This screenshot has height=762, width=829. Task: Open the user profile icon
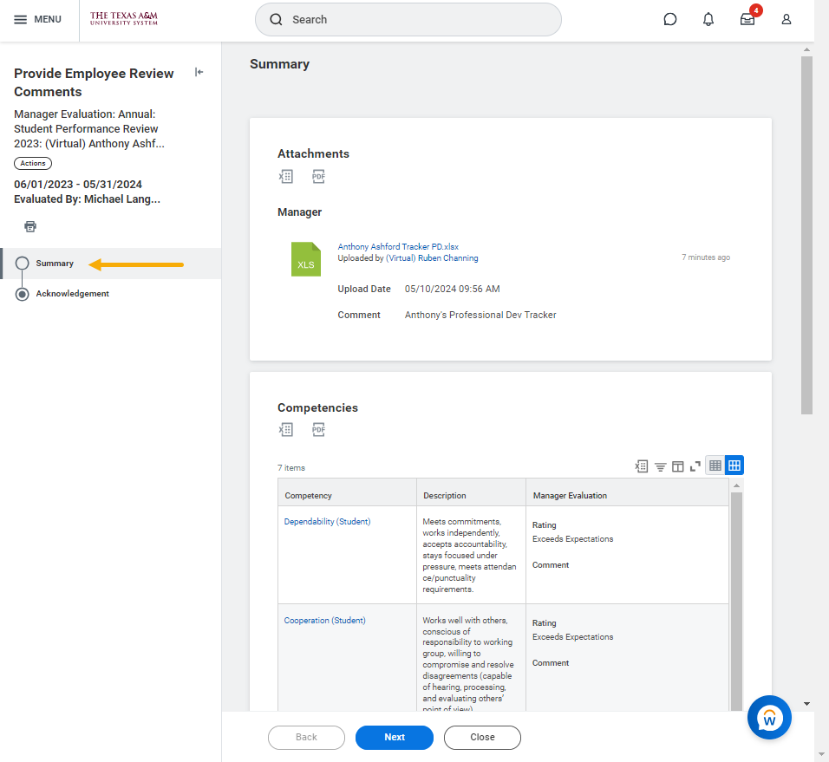[x=787, y=20]
